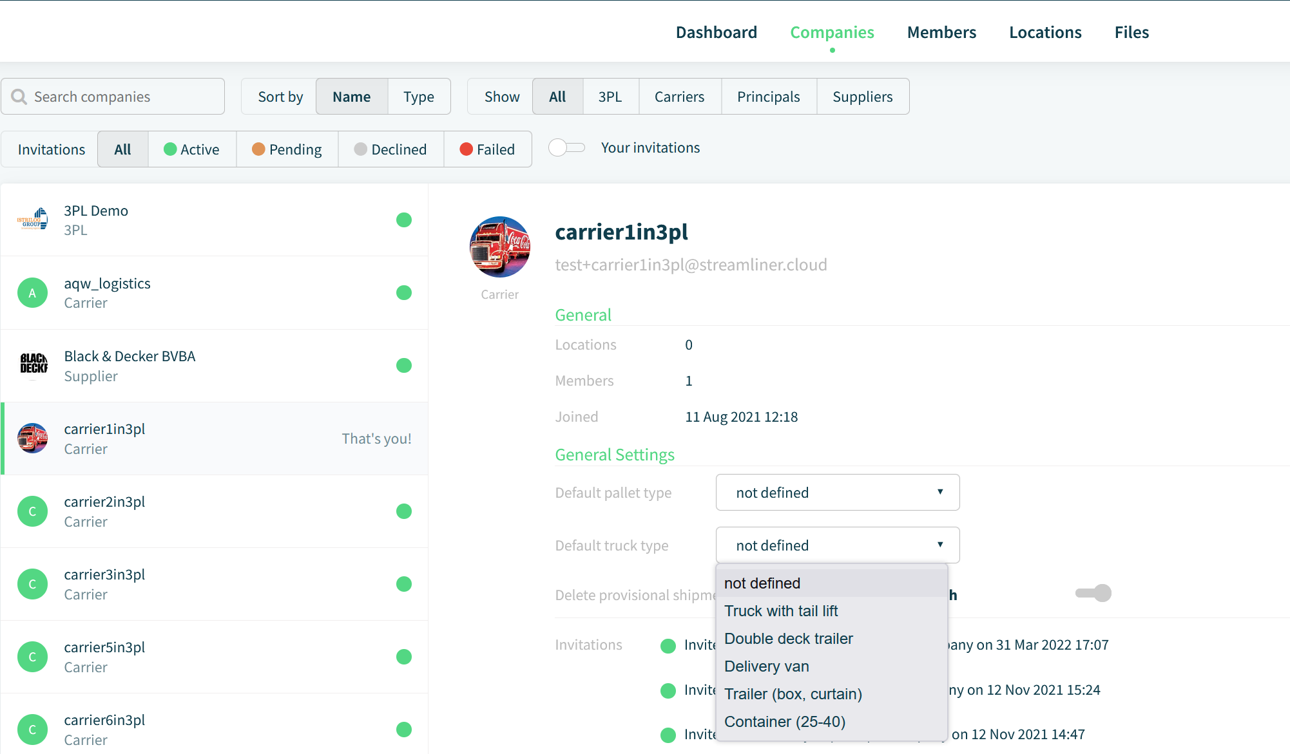Open the Default pallet type dropdown
This screenshot has height=754, width=1290.
[x=838, y=493]
